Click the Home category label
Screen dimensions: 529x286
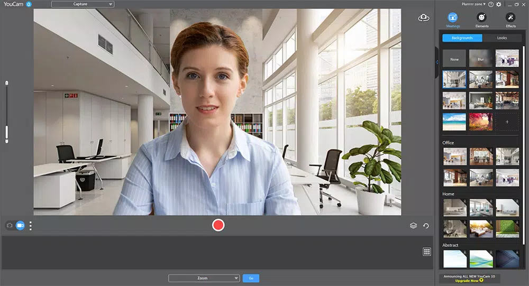(x=448, y=194)
